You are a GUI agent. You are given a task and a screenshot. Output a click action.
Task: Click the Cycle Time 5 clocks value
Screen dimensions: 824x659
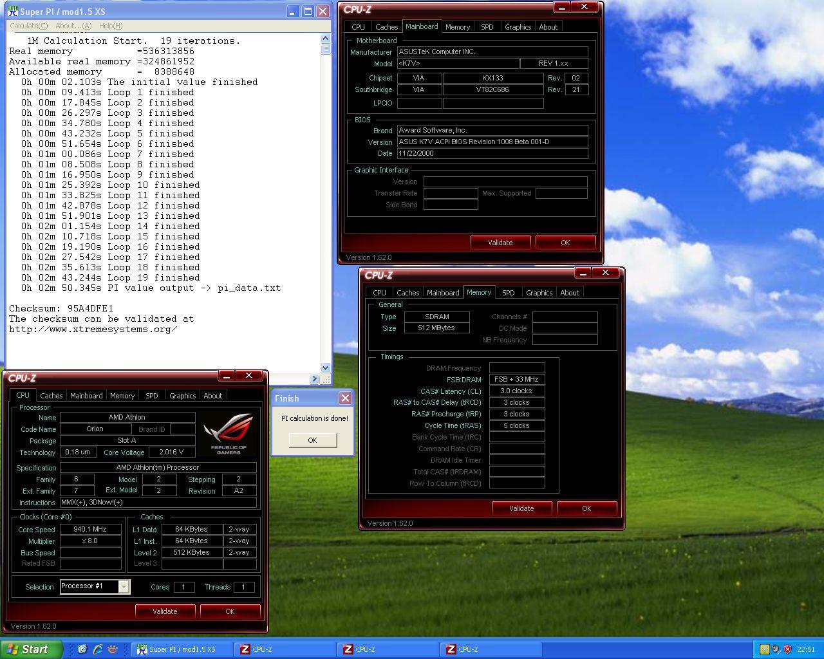click(x=517, y=426)
